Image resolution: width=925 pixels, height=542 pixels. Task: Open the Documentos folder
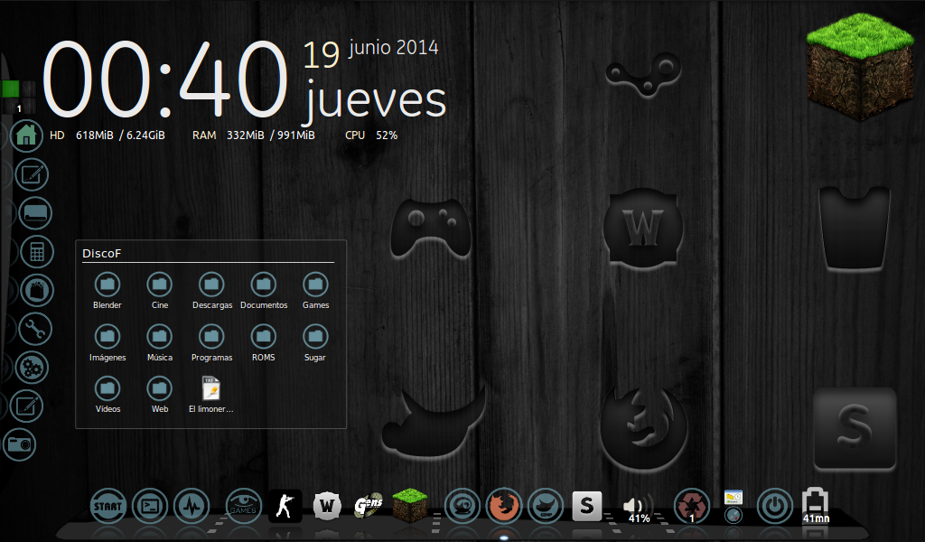point(264,292)
